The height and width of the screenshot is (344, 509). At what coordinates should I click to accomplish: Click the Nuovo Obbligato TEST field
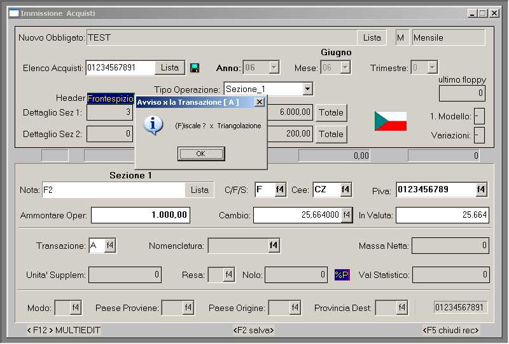pos(221,37)
